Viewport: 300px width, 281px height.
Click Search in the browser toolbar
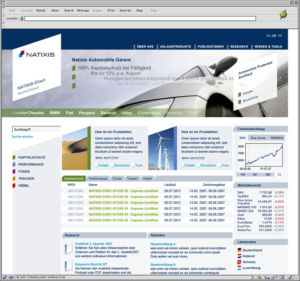tap(69, 11)
